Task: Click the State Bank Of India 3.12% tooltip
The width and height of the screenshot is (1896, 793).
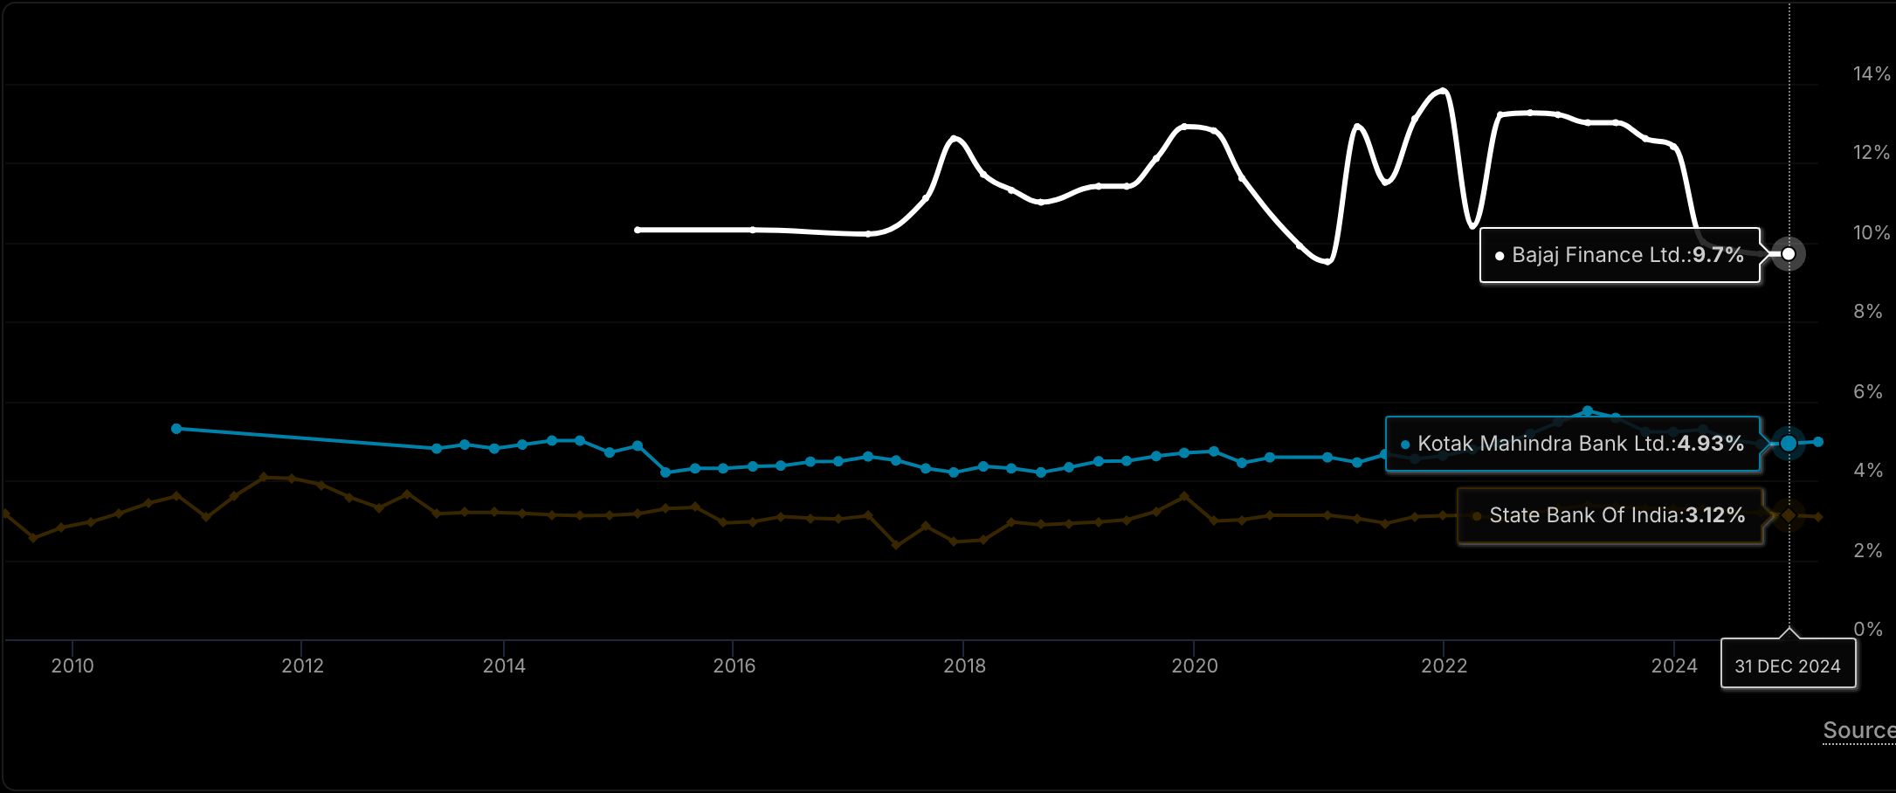Action: [1610, 515]
